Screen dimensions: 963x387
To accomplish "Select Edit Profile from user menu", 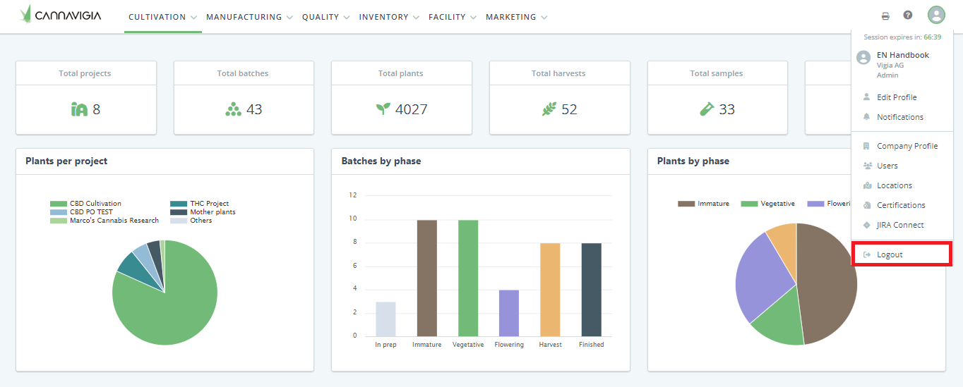I will (x=897, y=97).
